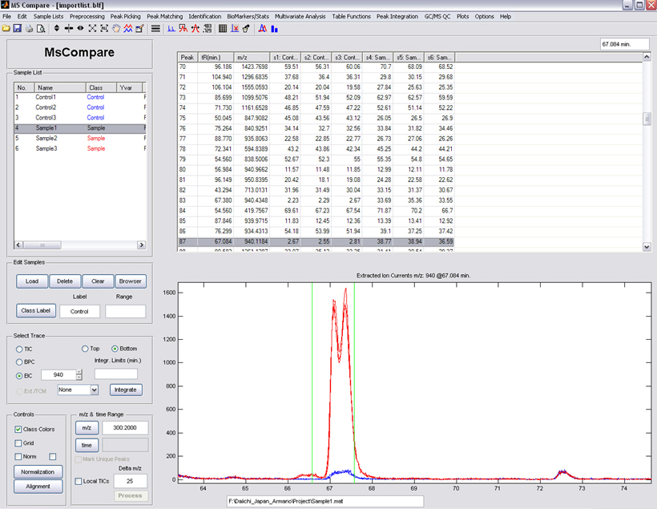
Task: Click the Alignment button
Action: (38, 486)
